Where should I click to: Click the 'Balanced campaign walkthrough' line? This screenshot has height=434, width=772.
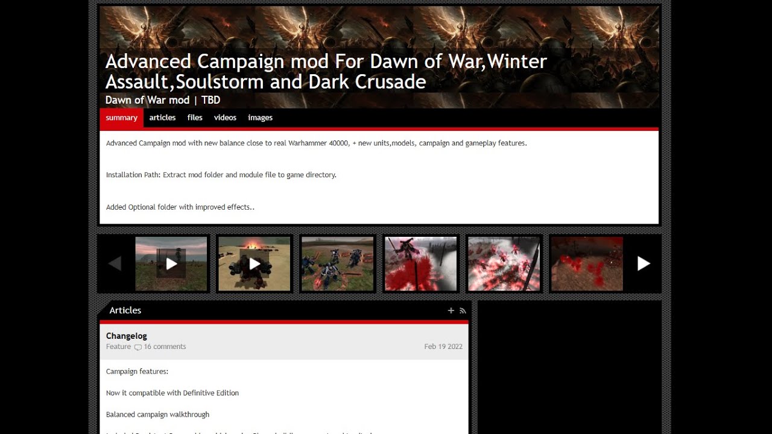[157, 415]
